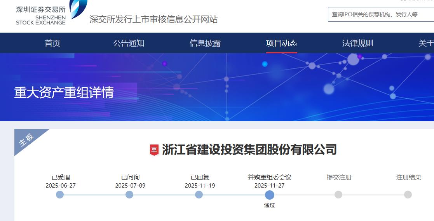This screenshot has width=434, height=221.
Task: Open the 关于 navigation tab
Action: pyautogui.click(x=426, y=43)
